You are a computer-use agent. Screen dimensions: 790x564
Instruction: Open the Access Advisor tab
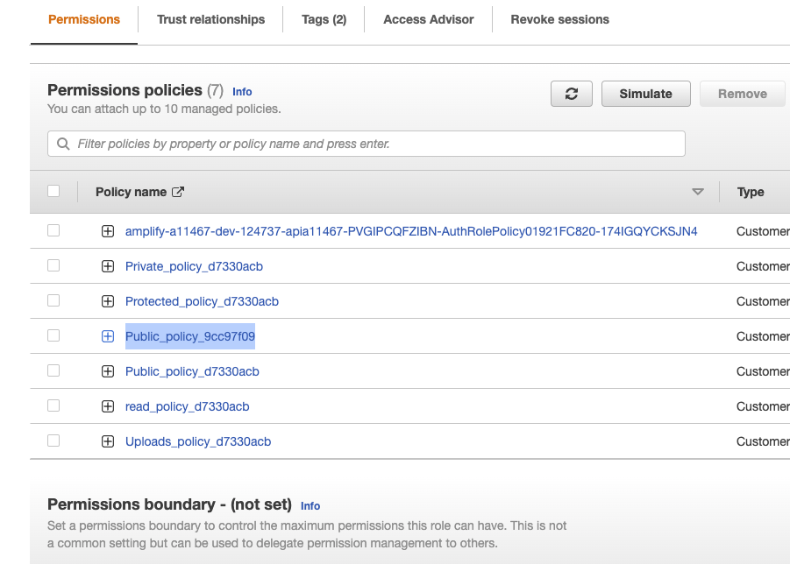[429, 19]
